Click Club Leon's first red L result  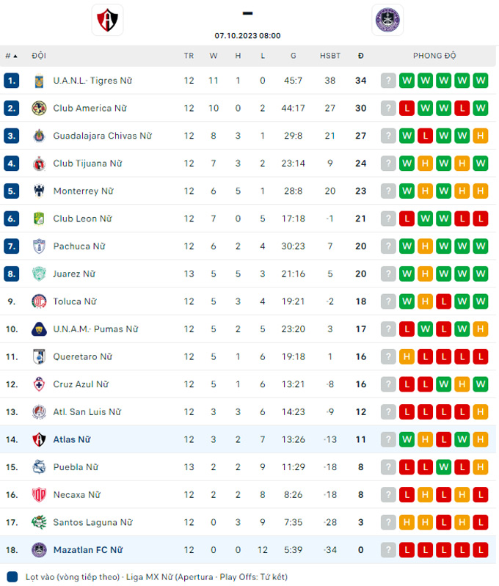(407, 219)
